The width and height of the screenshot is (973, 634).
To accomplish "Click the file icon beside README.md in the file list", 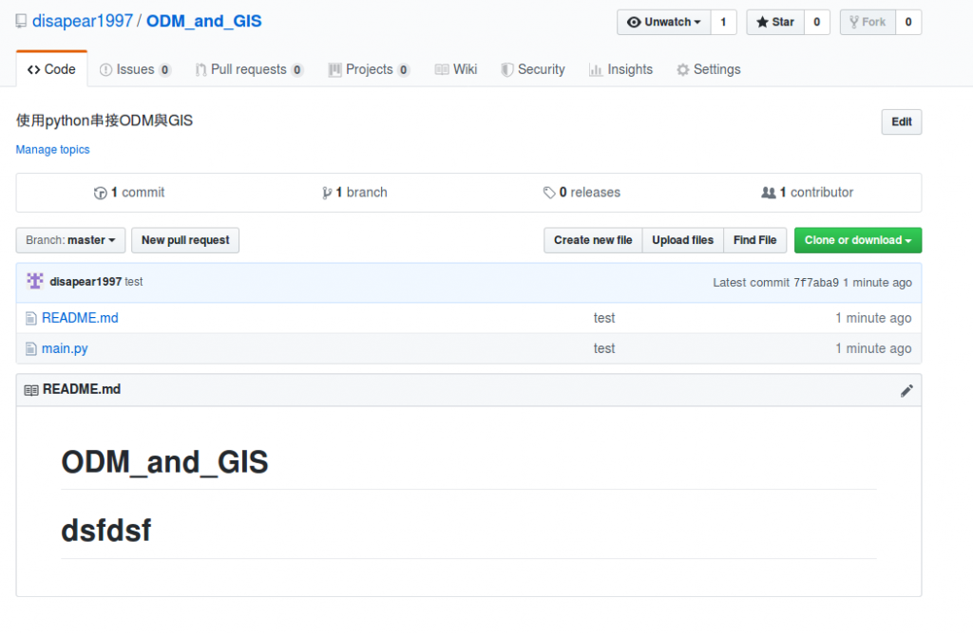I will click(31, 319).
